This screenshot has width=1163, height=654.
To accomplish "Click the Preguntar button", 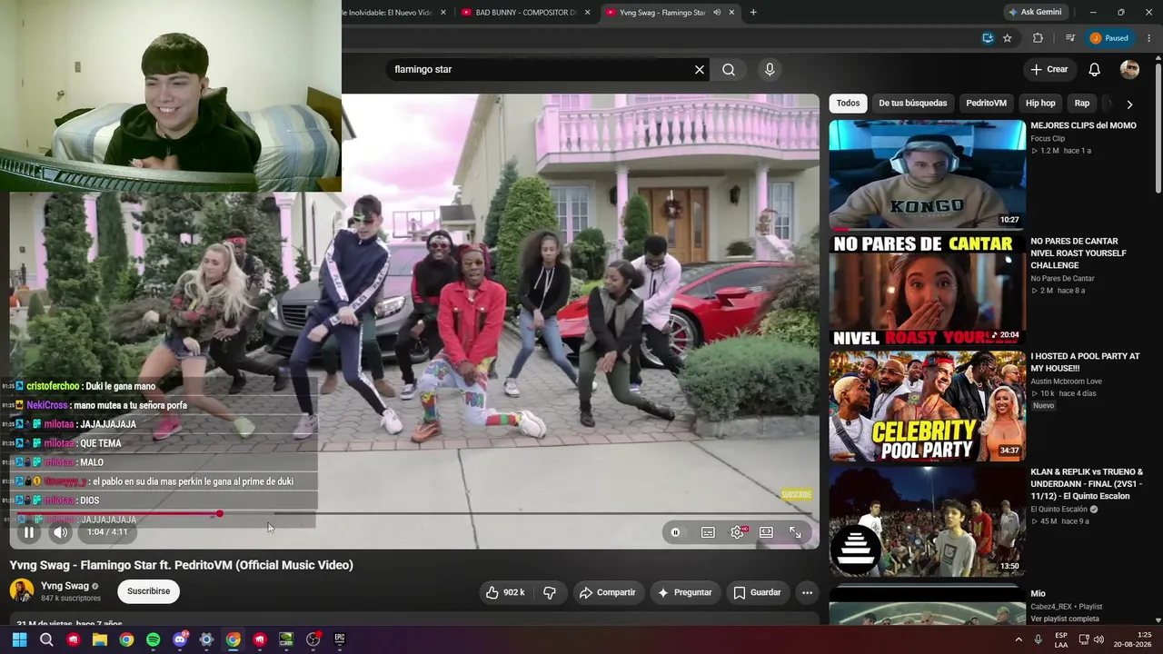I will click(684, 592).
